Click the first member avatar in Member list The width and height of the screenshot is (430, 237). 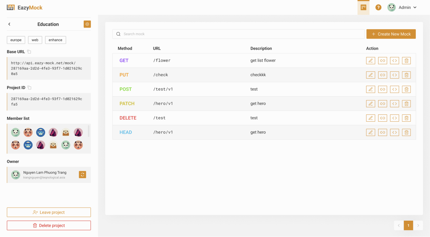coord(15,132)
